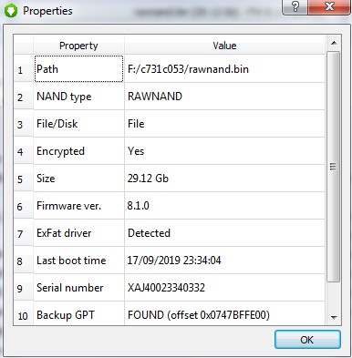The width and height of the screenshot is (352, 358).
Task: Click the scrollbar up arrow
Action: 334,43
